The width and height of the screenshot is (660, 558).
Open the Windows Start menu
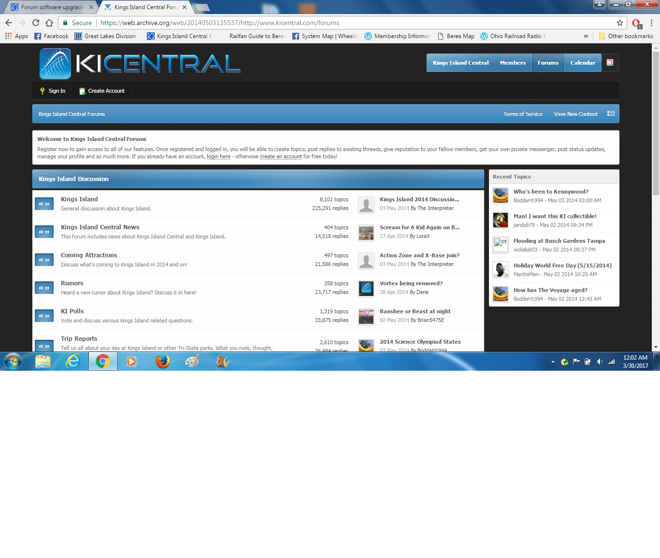tap(13, 361)
